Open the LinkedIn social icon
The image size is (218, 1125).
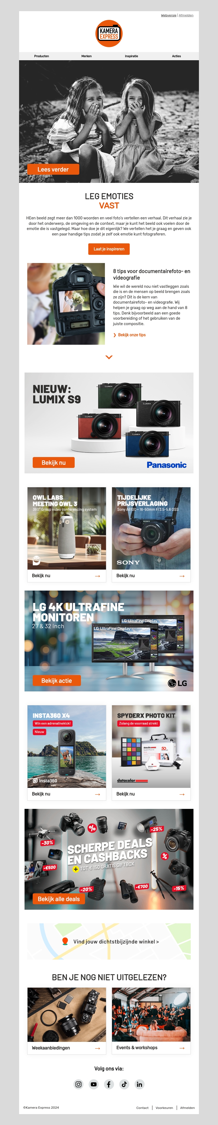point(139,1084)
